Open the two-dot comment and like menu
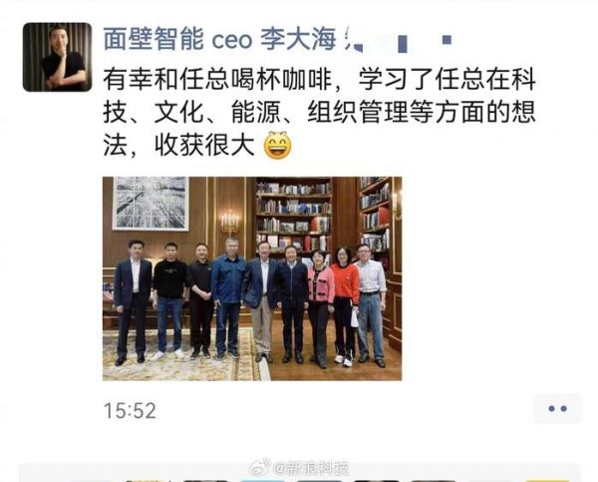Image resolution: width=598 pixels, height=482 pixels. (557, 409)
